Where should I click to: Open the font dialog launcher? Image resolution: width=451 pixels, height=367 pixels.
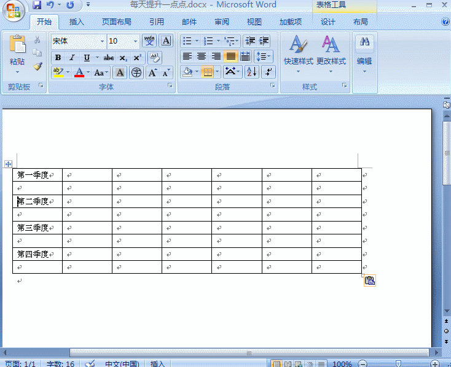click(x=170, y=85)
